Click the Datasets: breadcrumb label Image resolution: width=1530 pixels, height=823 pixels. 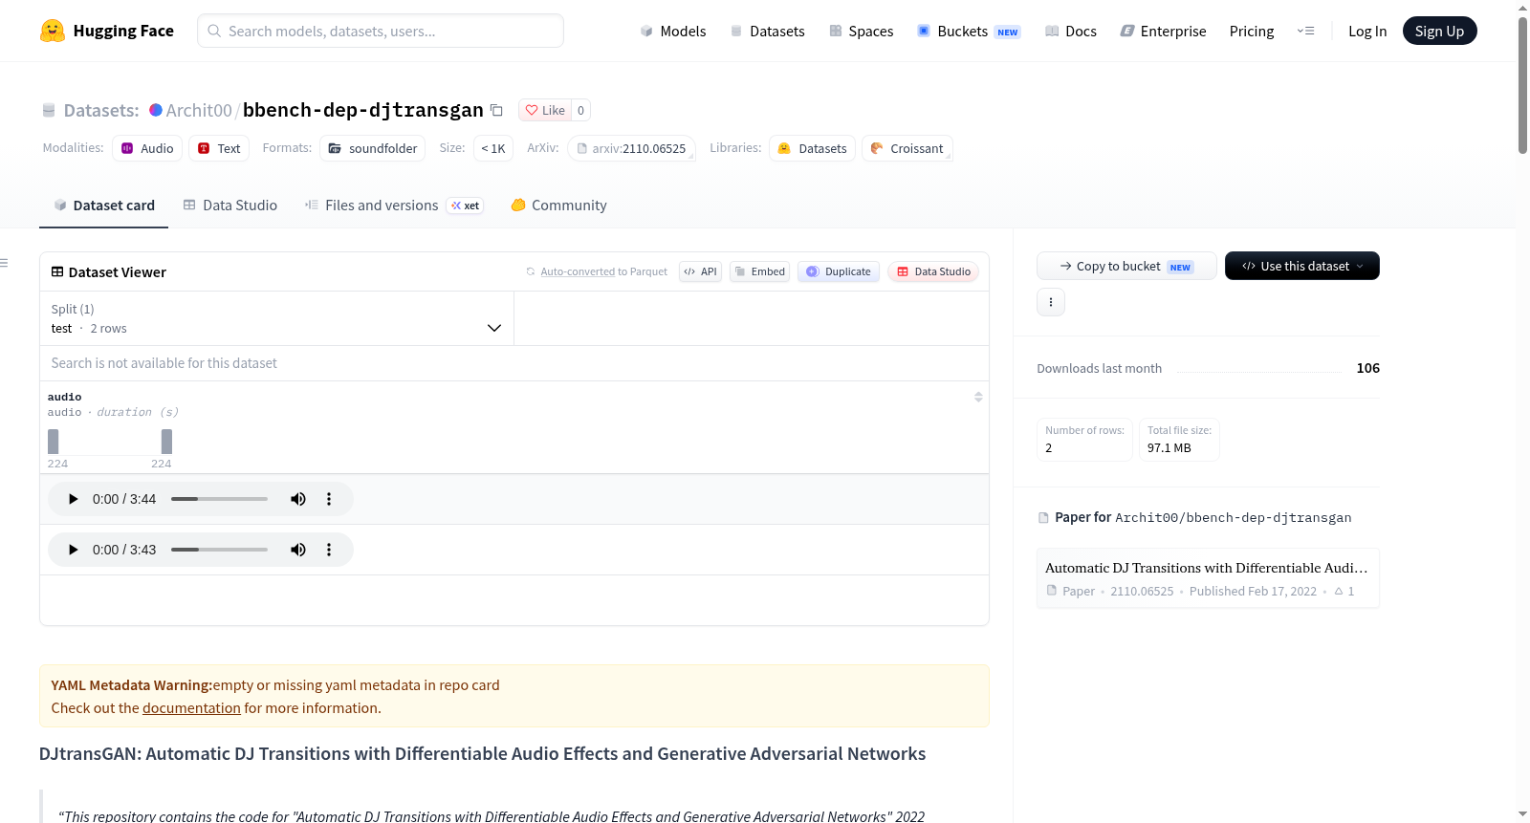100,110
